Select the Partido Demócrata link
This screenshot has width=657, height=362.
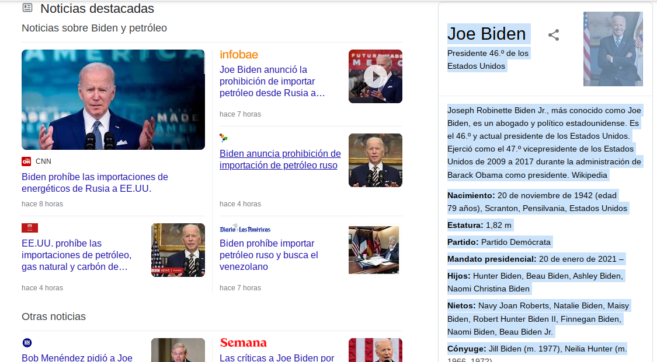pyautogui.click(x=515, y=241)
